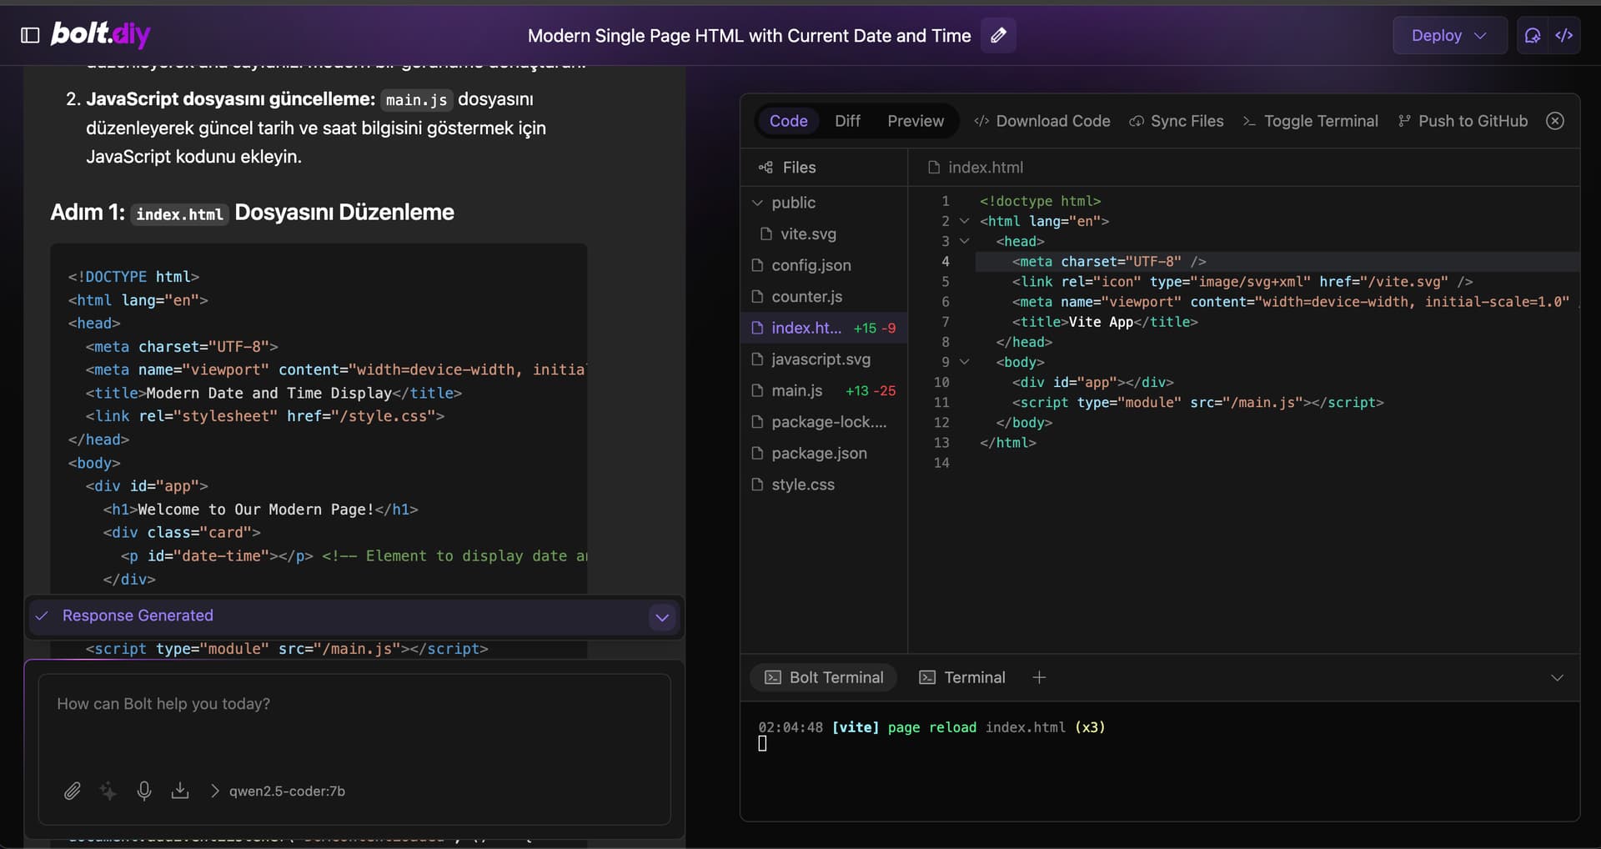Viewport: 1601px width, 849px height.
Task: Fold the body tag at line 9
Action: [965, 362]
